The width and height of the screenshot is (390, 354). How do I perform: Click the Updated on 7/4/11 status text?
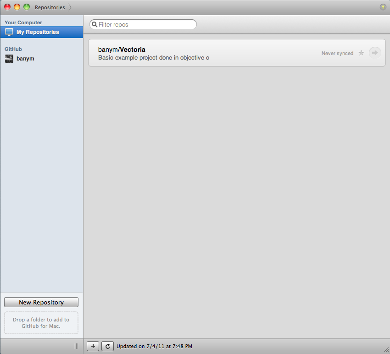(154, 346)
